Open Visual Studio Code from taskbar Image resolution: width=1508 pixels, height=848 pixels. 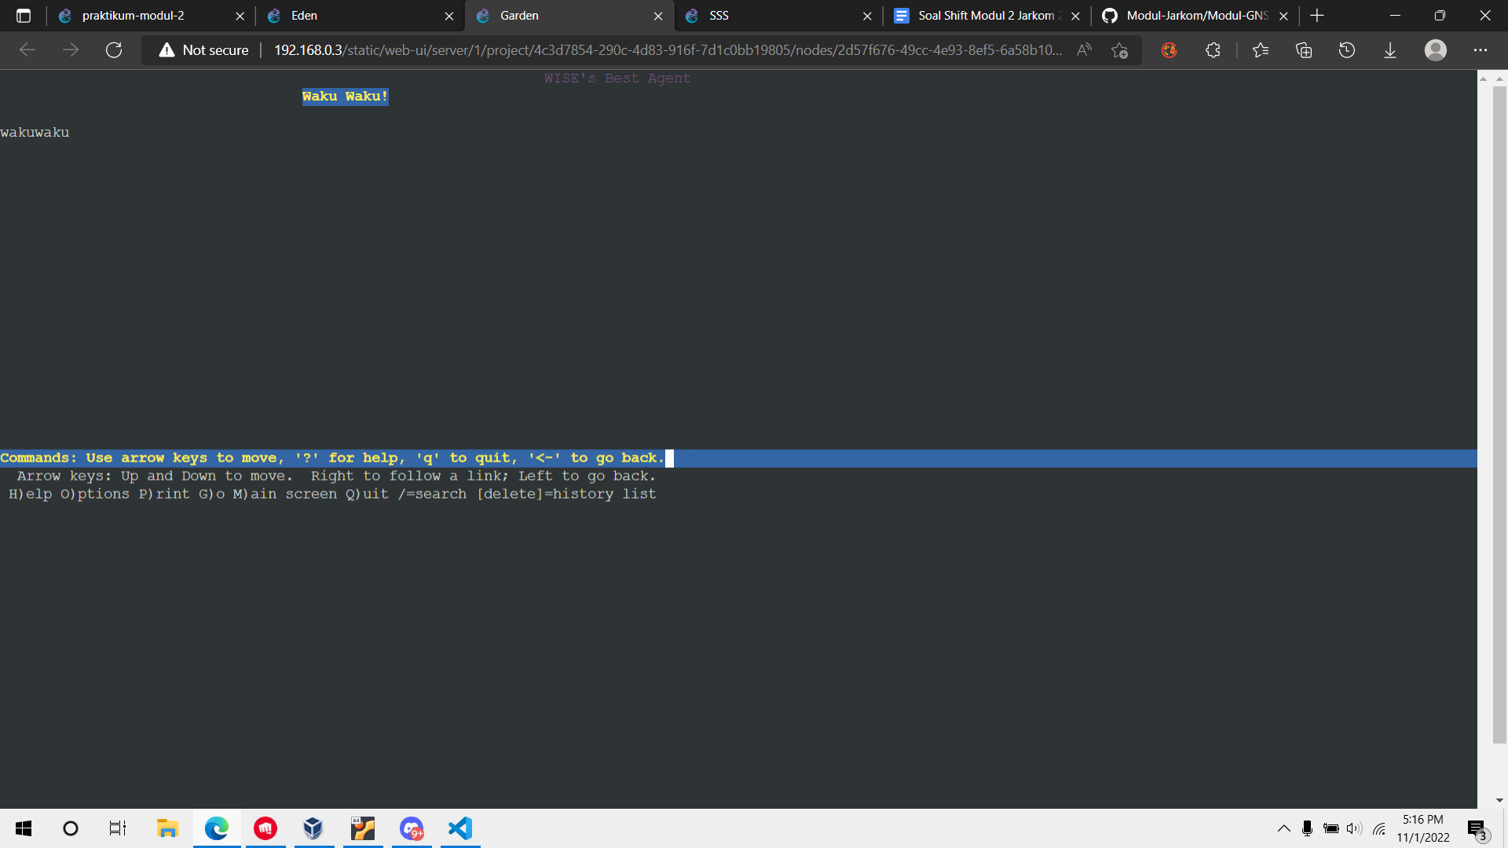[x=459, y=828]
